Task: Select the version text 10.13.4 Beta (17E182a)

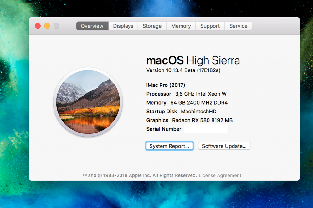Action: pyautogui.click(x=193, y=70)
